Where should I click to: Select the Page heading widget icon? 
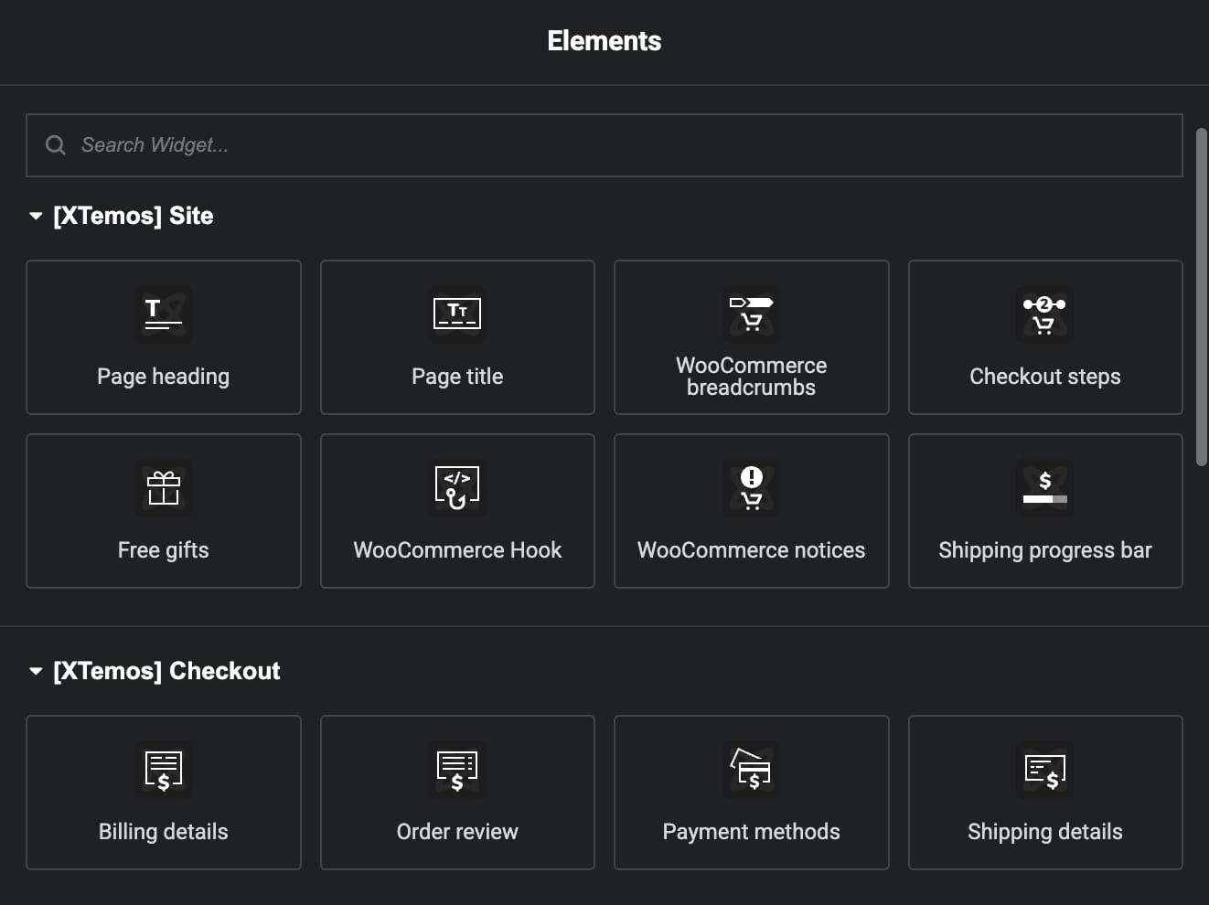click(x=164, y=314)
